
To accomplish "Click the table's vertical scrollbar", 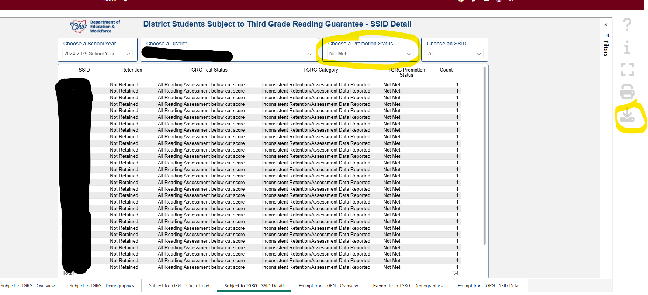I will [x=484, y=155].
